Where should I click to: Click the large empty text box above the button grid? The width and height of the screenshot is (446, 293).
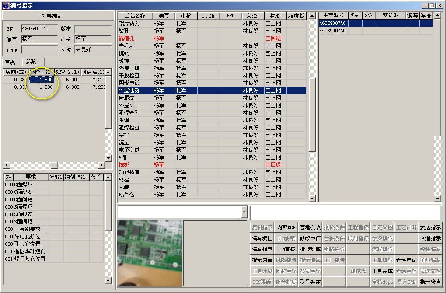tap(345, 213)
